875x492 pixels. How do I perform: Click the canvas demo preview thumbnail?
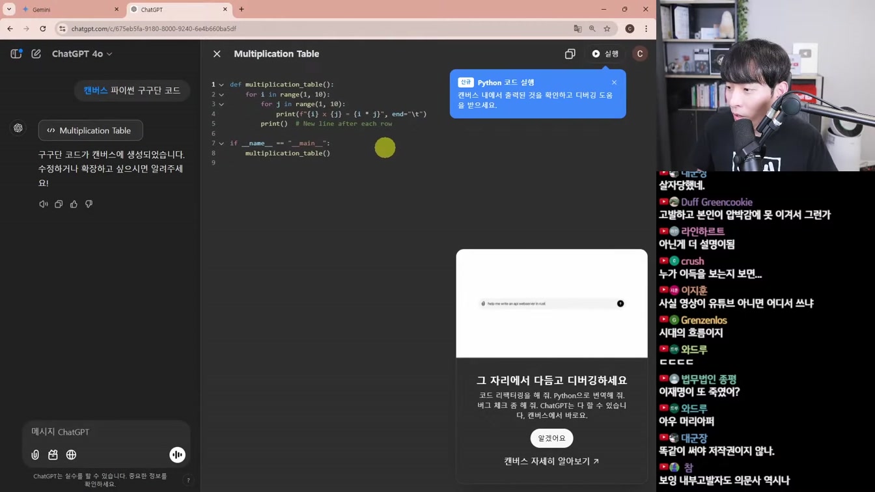click(x=552, y=303)
